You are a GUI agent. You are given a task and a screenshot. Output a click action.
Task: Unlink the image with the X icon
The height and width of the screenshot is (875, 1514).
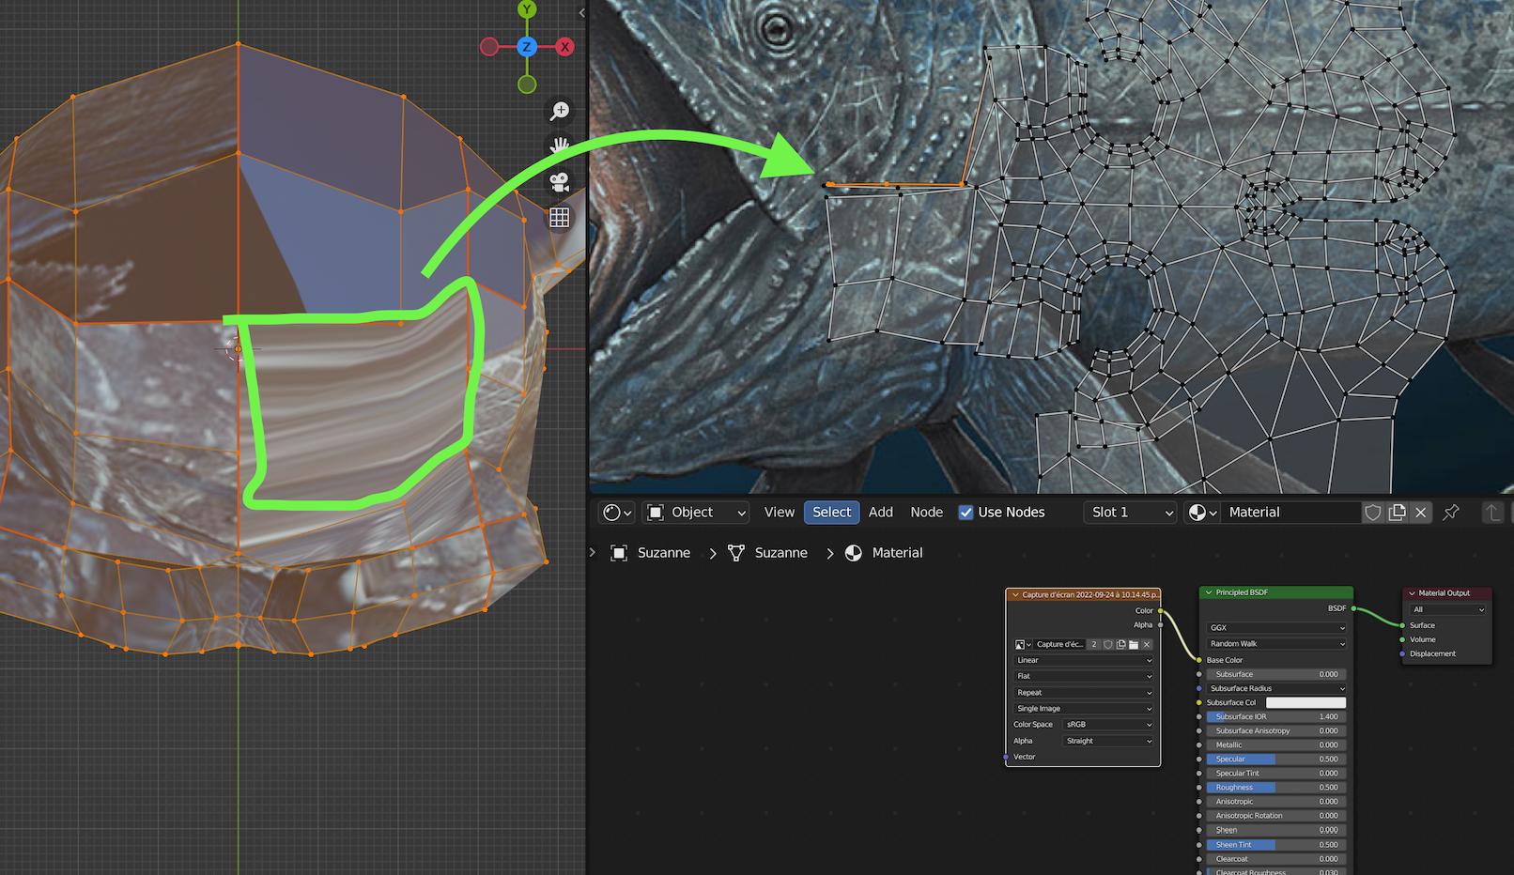pos(1147,645)
